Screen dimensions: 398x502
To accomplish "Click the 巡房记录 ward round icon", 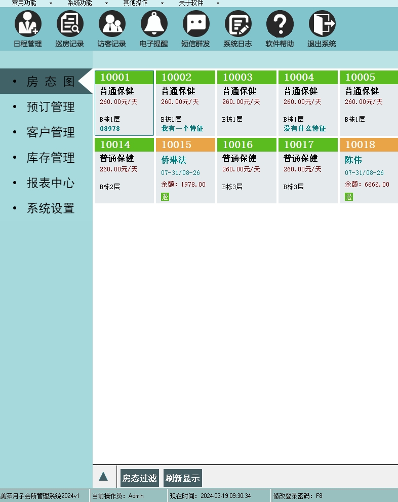I will pos(70,24).
